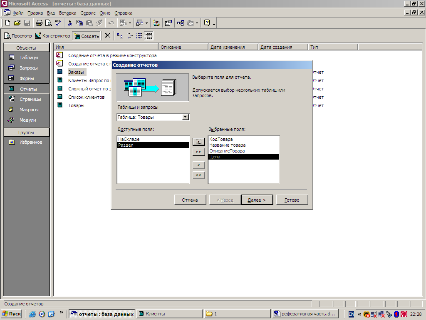The width and height of the screenshot is (426, 320).
Task: Select Макросы in Objects pane
Action: coord(27,110)
